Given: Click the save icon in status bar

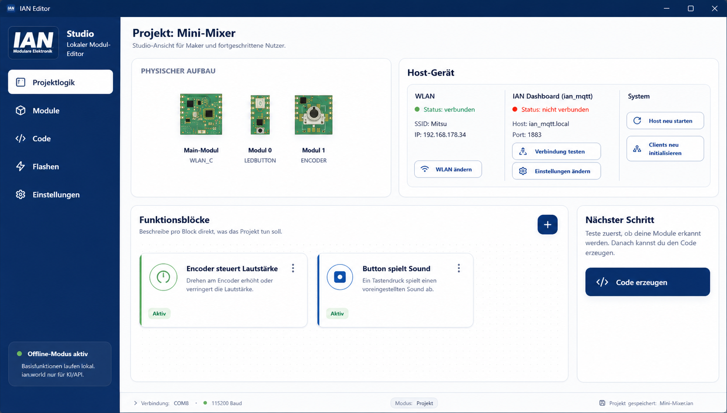Looking at the screenshot, I should pos(602,403).
